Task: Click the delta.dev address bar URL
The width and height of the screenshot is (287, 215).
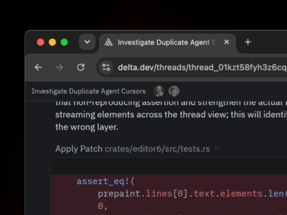Action: pos(202,67)
